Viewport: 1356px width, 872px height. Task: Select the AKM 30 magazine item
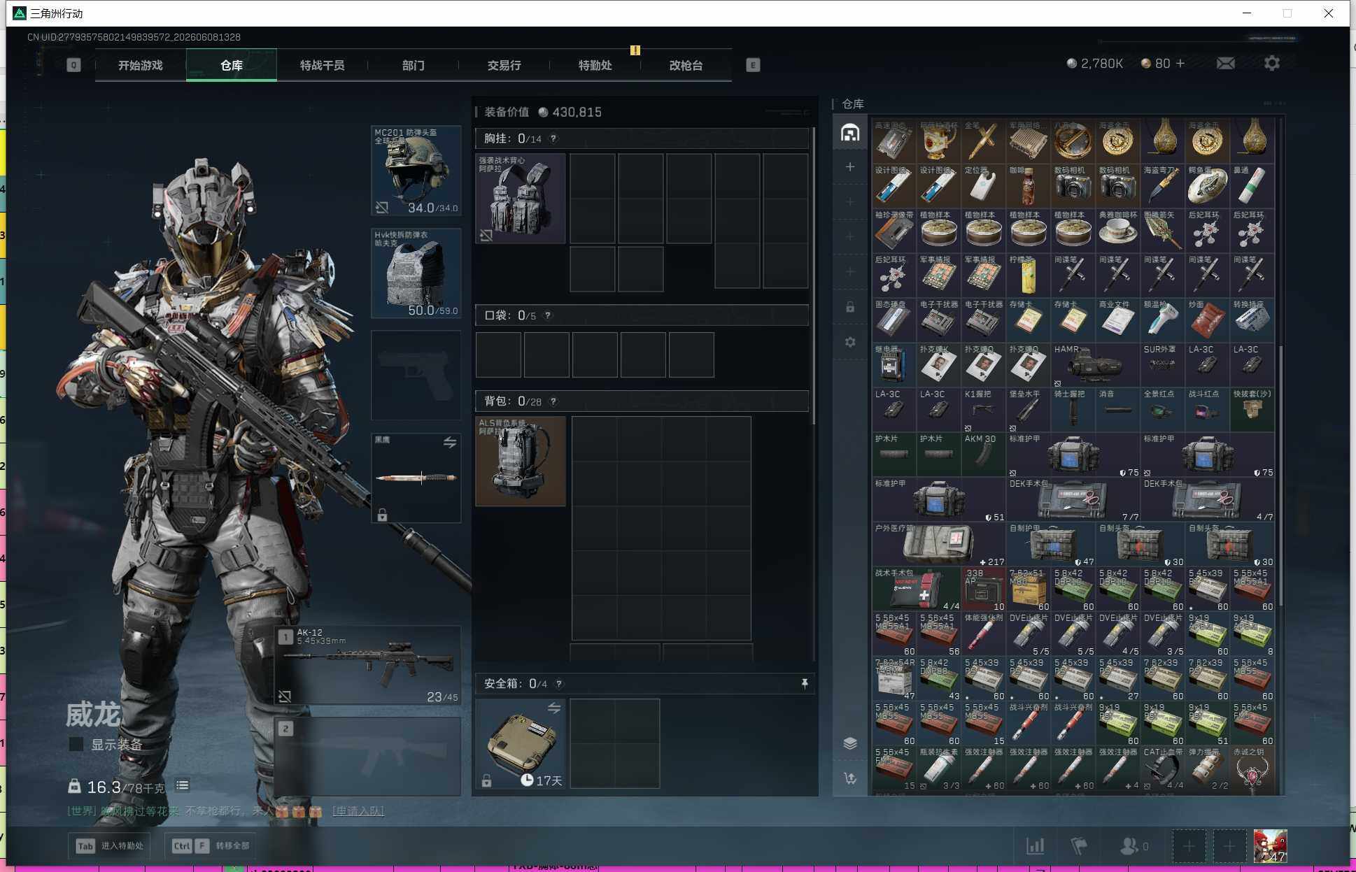(984, 455)
